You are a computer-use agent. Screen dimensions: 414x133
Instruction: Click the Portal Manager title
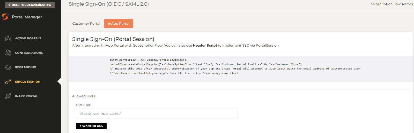click(x=27, y=17)
